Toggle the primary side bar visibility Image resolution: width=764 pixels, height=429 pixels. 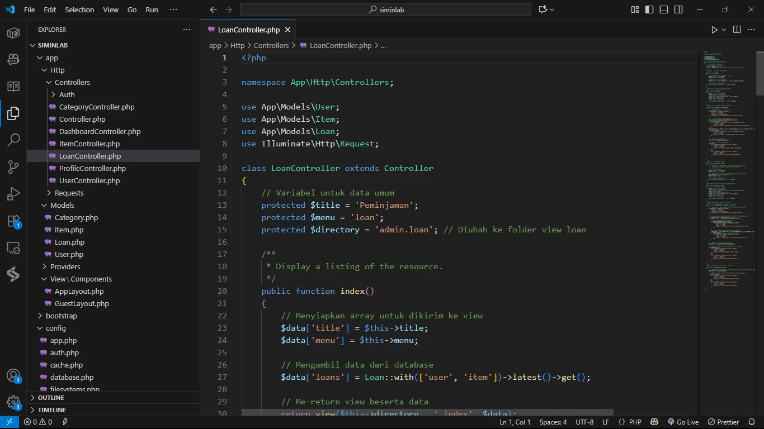click(x=649, y=9)
